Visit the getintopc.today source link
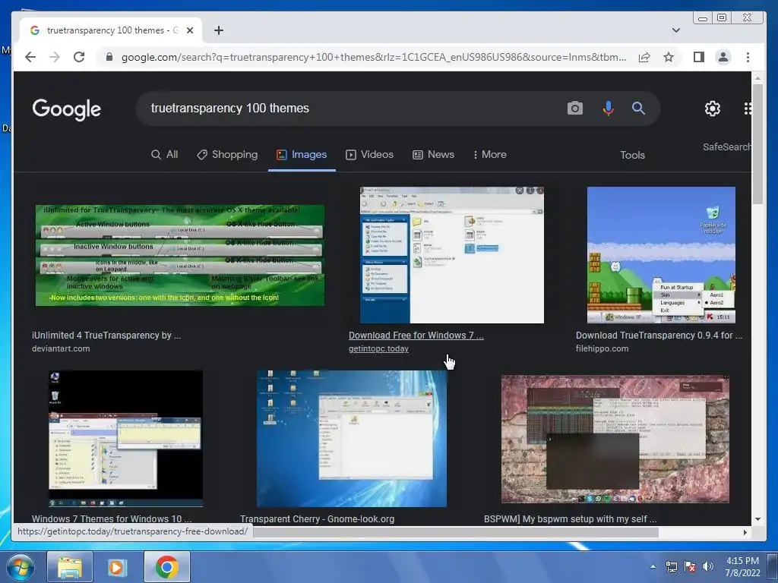Viewport: 778px width, 583px height. (x=378, y=348)
